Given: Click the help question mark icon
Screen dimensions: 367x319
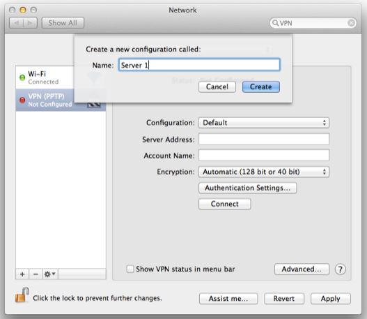Looking at the screenshot, I should coord(340,269).
